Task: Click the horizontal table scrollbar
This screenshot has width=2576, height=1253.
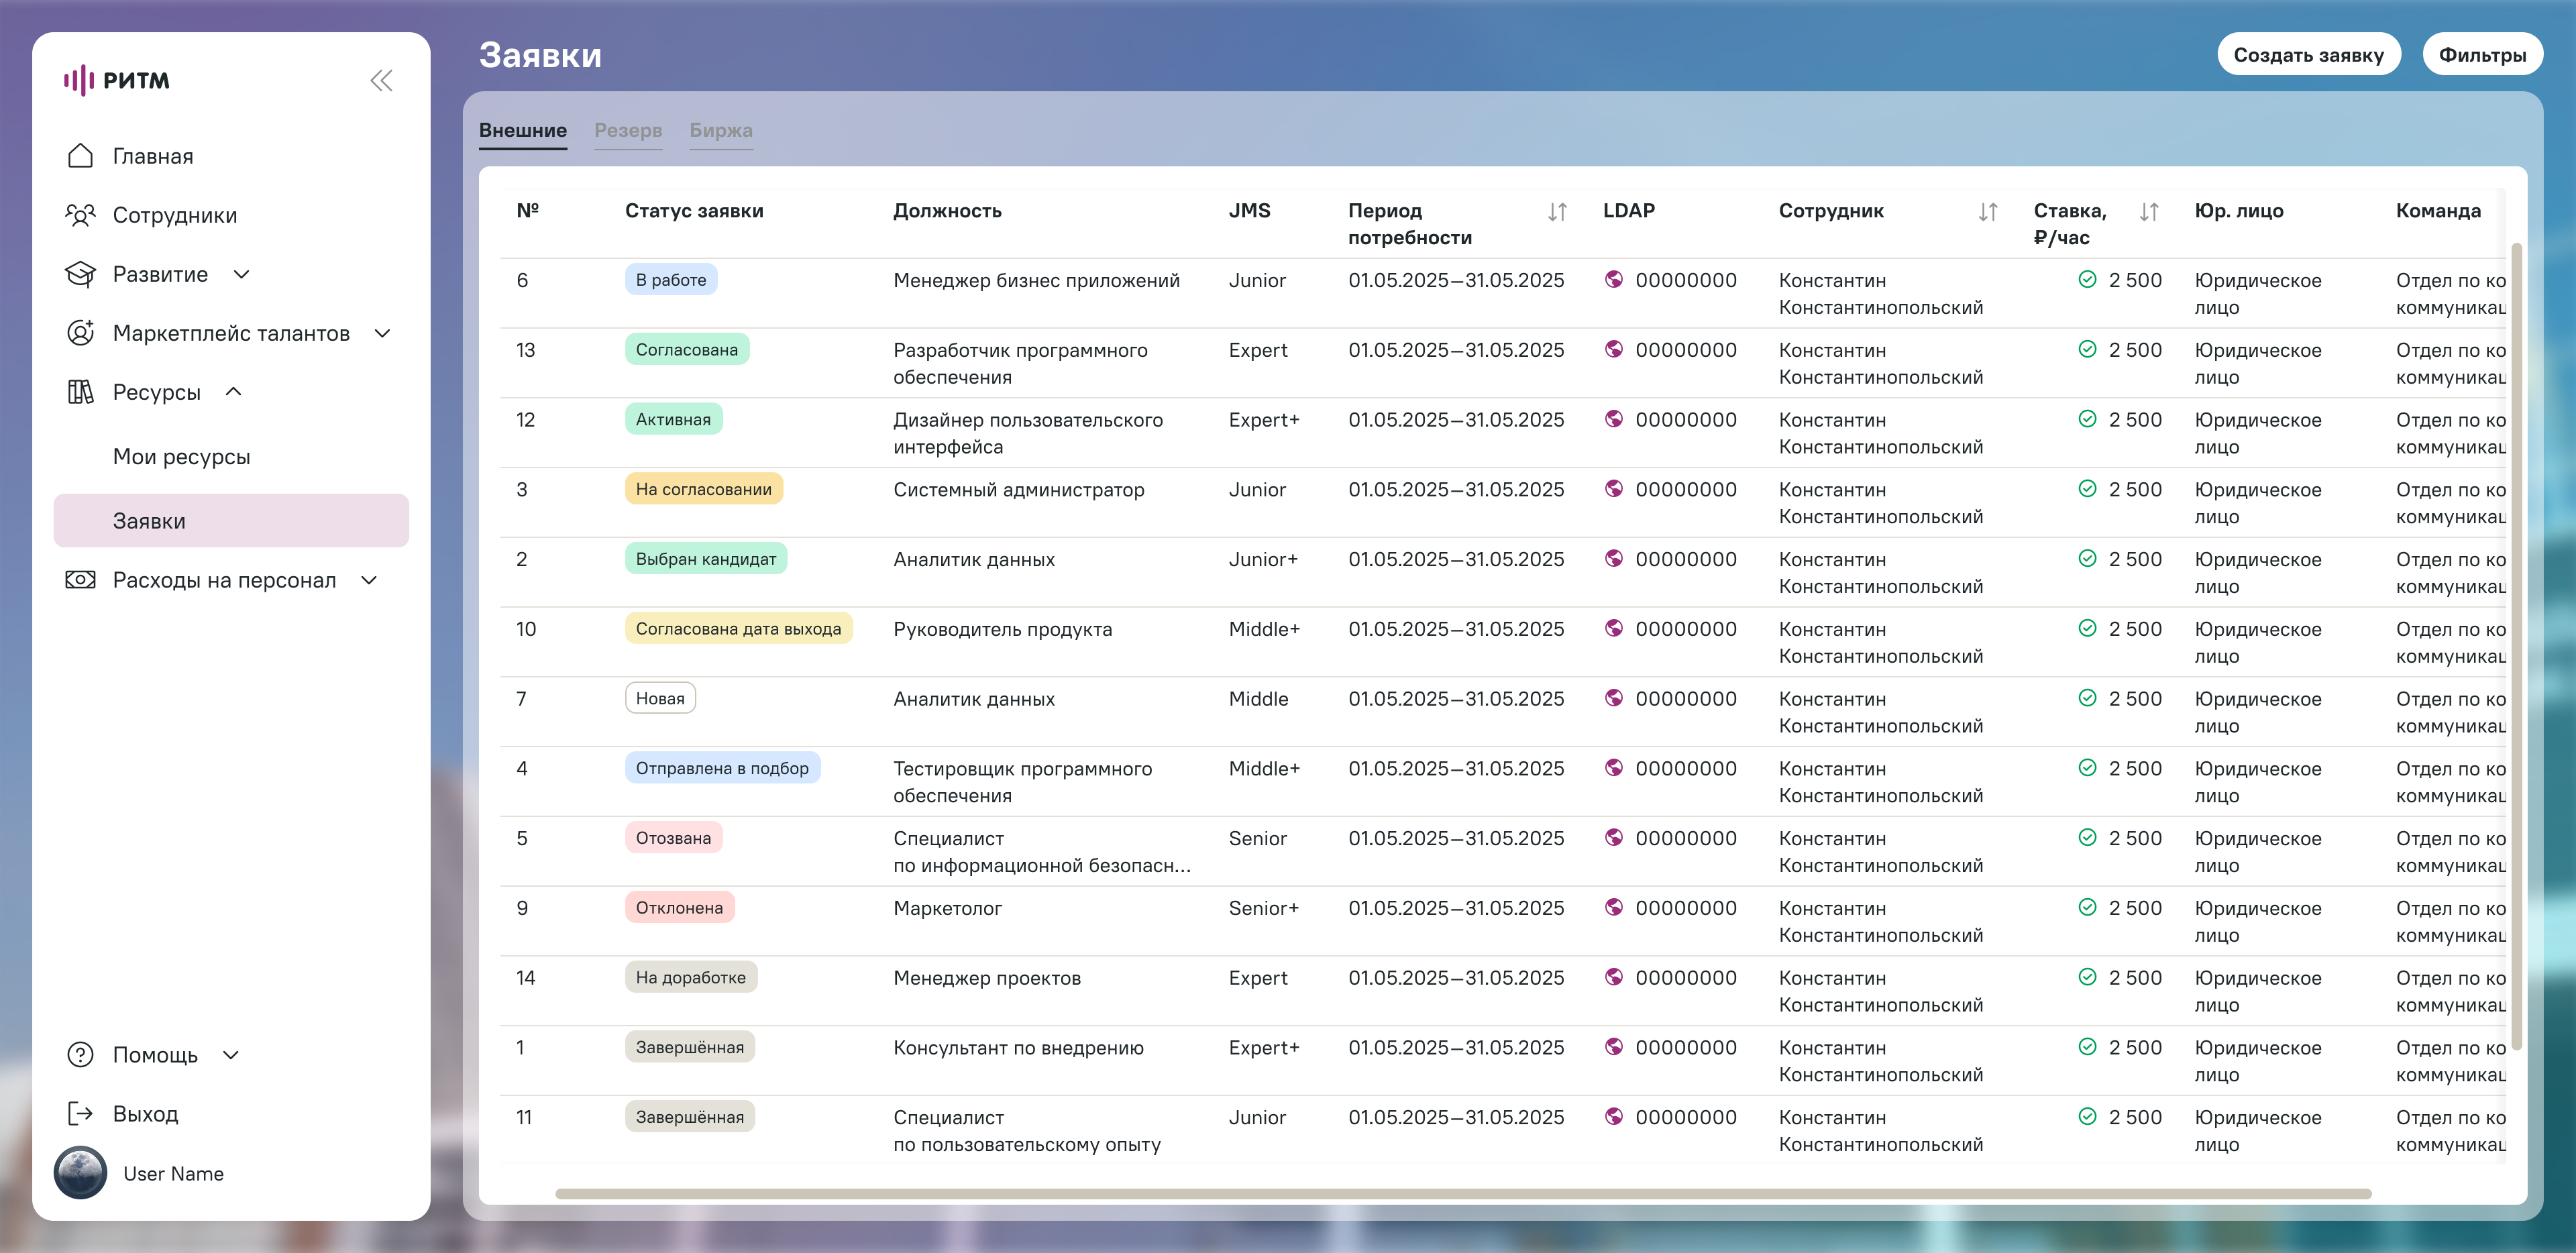Action: (x=1462, y=1193)
